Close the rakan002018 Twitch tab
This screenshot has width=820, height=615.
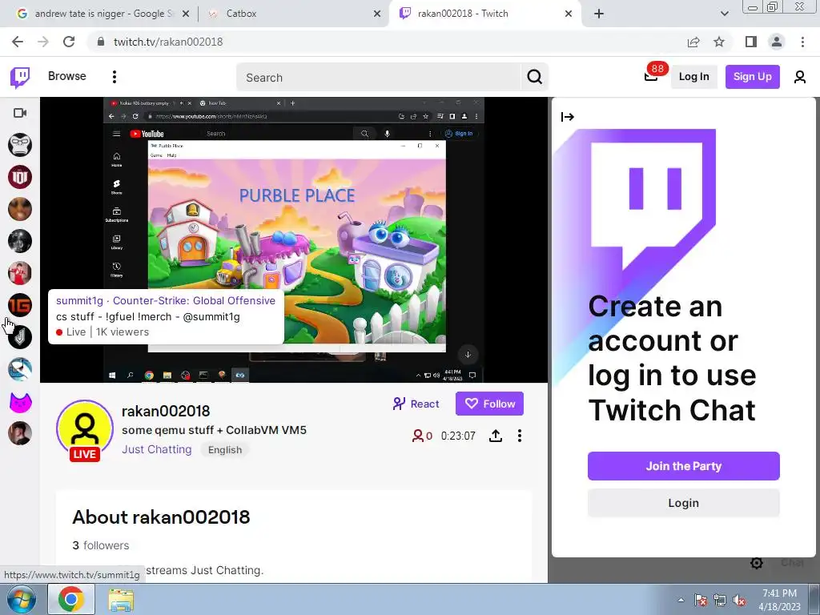pyautogui.click(x=569, y=14)
